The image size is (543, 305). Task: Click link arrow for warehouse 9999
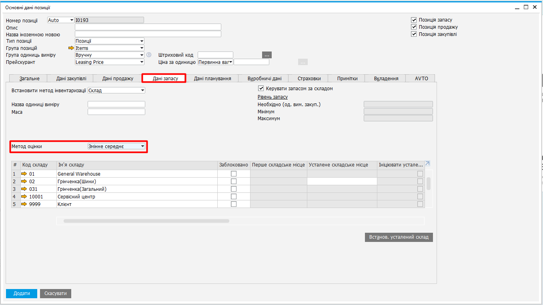click(24, 204)
